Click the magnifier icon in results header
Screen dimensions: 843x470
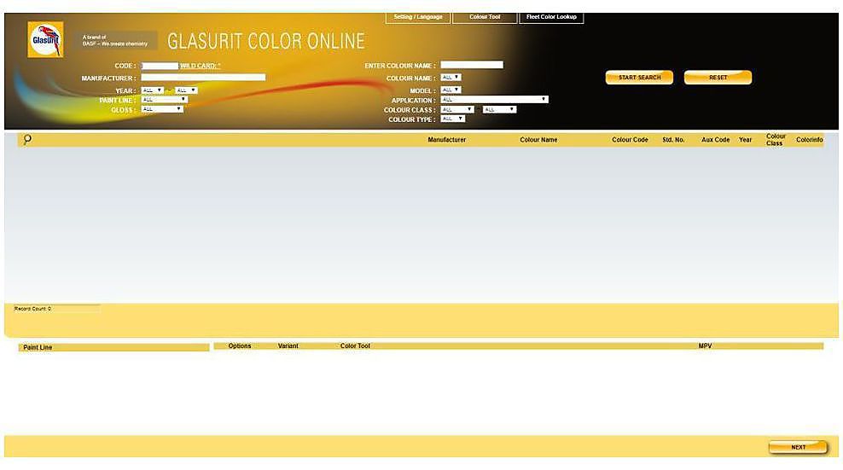coord(27,139)
